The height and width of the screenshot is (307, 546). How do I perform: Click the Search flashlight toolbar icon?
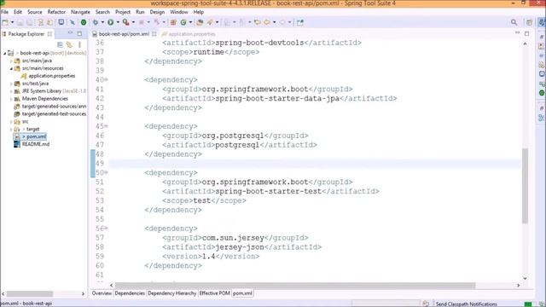coord(210,22)
